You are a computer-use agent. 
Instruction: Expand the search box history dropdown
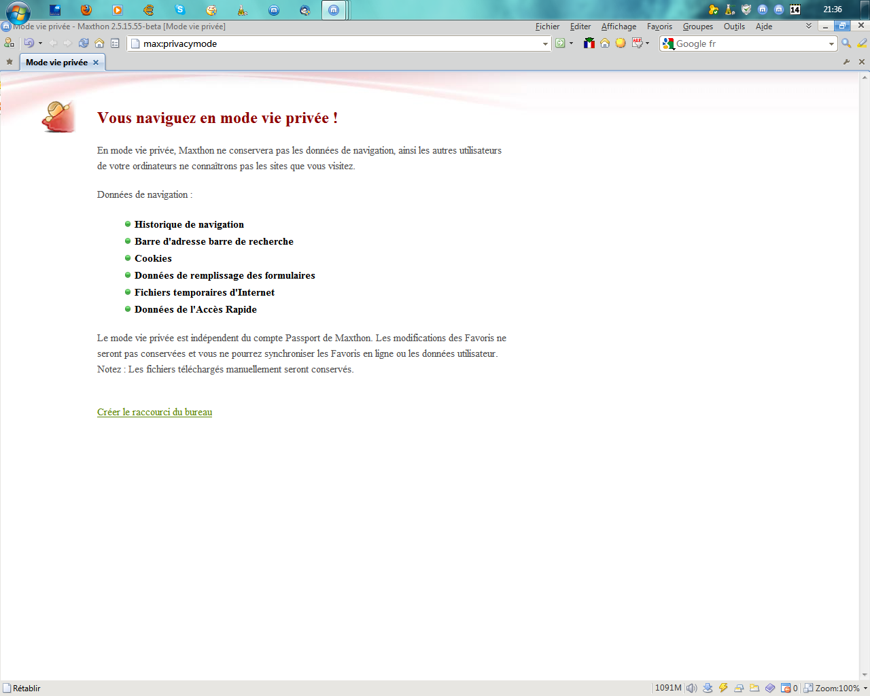coord(831,43)
